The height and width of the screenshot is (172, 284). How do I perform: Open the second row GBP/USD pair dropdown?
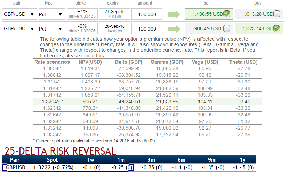point(19,28)
